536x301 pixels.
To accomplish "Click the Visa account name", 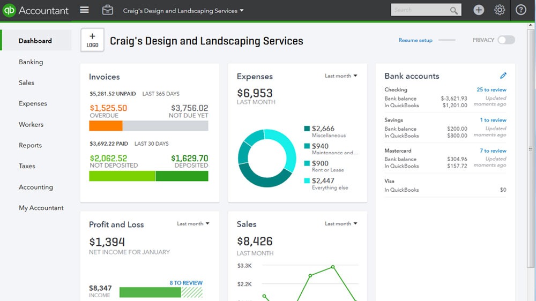I will [389, 181].
